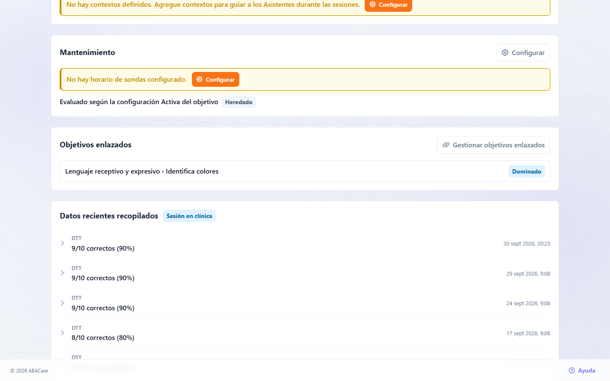Click the © 2026 ABACare footer text
Screen dimensions: 610x381
click(x=29, y=371)
